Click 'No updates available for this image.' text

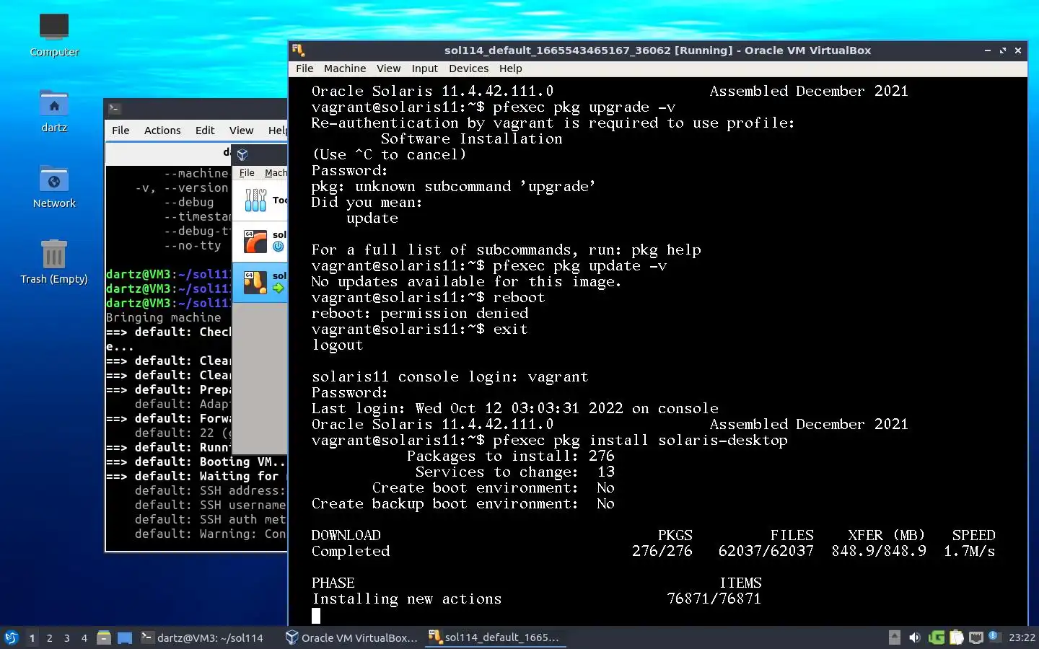[x=466, y=281]
